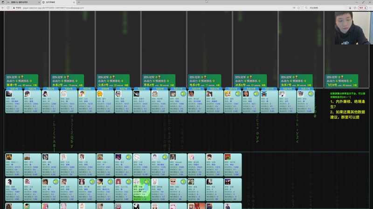Click the note 如果还需其他数据建议
373x209 pixels.
coord(347,115)
